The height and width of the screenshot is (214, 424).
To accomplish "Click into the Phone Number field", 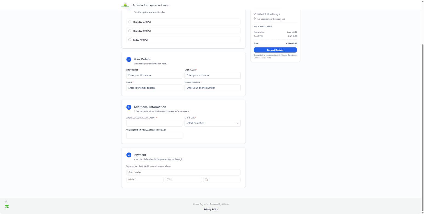I will [x=212, y=88].
